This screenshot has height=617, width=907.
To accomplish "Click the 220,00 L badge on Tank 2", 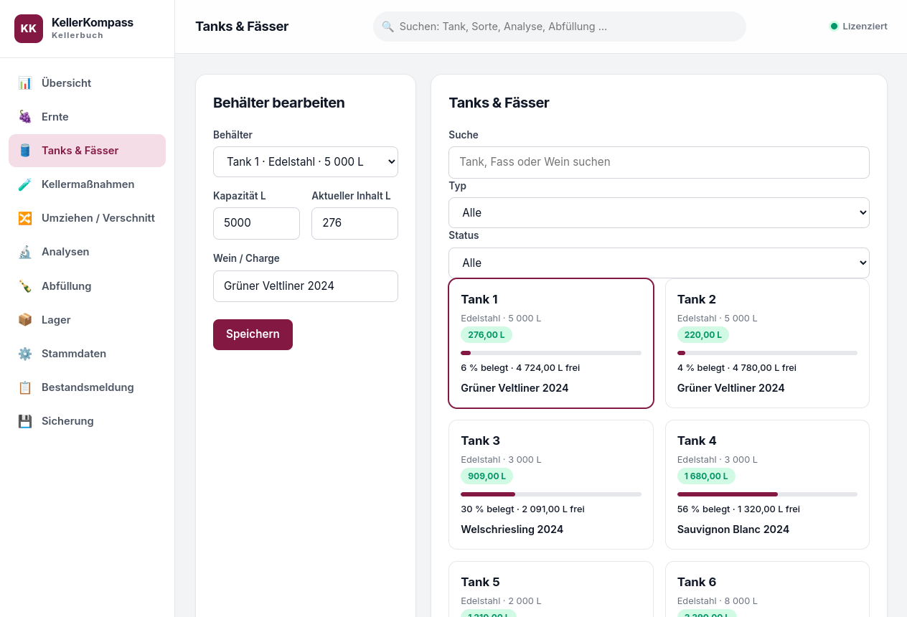I will click(x=703, y=335).
